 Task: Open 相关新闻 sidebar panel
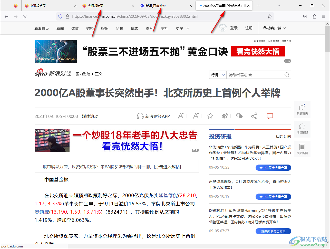(302, 149)
